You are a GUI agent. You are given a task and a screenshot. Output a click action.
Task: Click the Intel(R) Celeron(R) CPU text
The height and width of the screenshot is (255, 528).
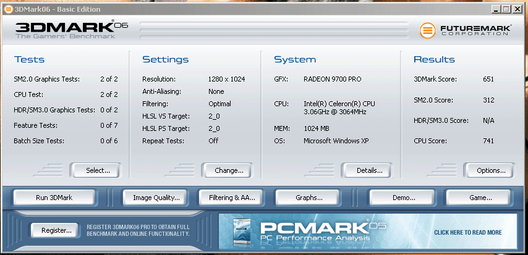(x=339, y=107)
